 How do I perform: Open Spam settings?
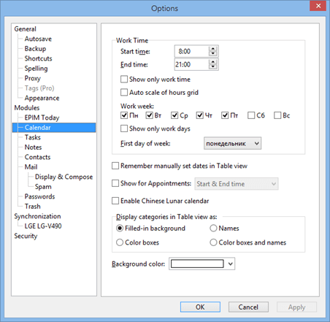43,187
